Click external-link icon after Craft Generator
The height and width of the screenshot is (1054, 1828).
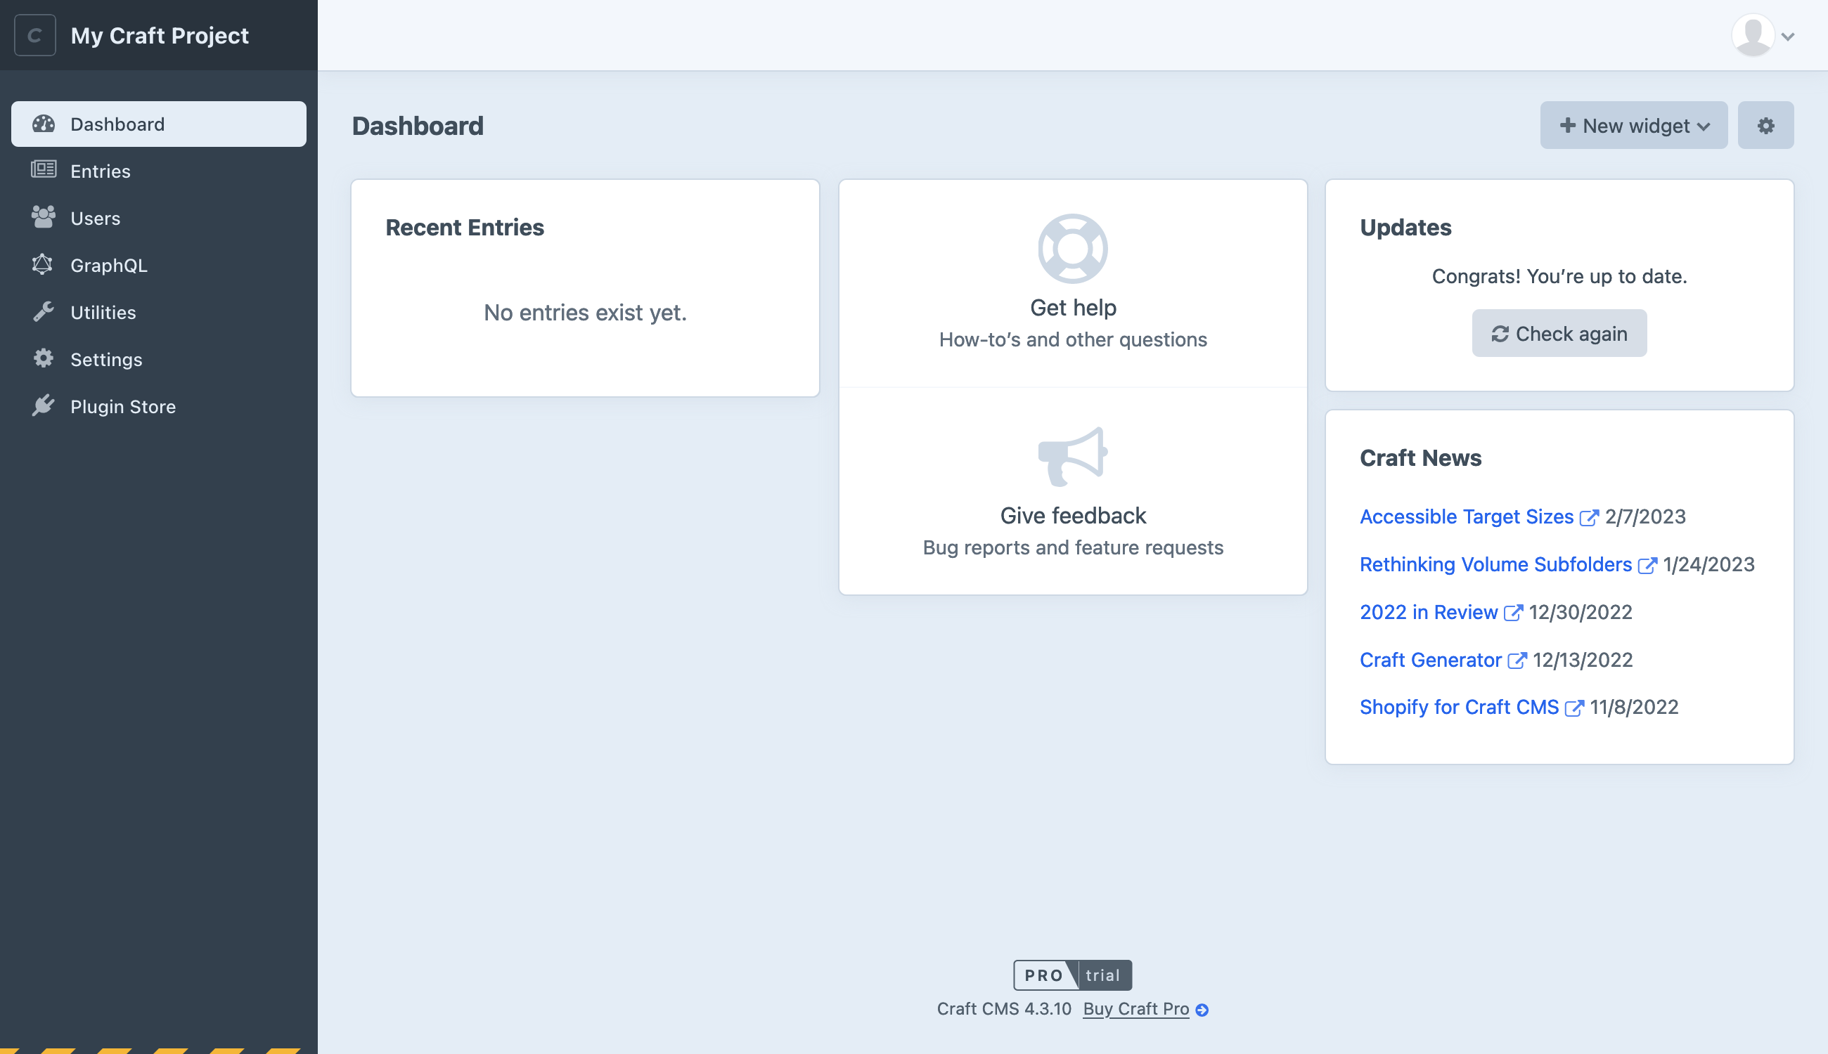click(1517, 661)
